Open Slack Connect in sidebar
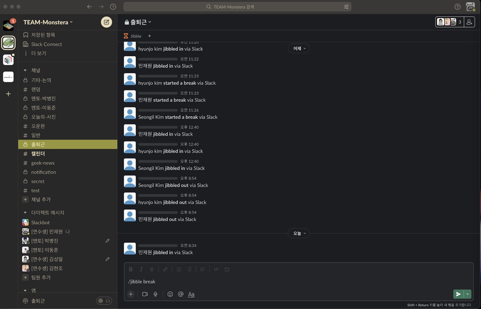Screen dimensions: 481x309 (46, 44)
